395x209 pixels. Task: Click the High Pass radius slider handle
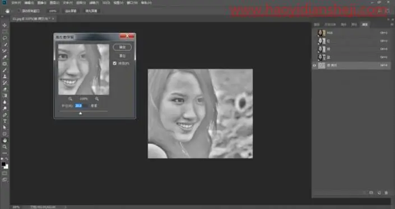(x=80, y=113)
